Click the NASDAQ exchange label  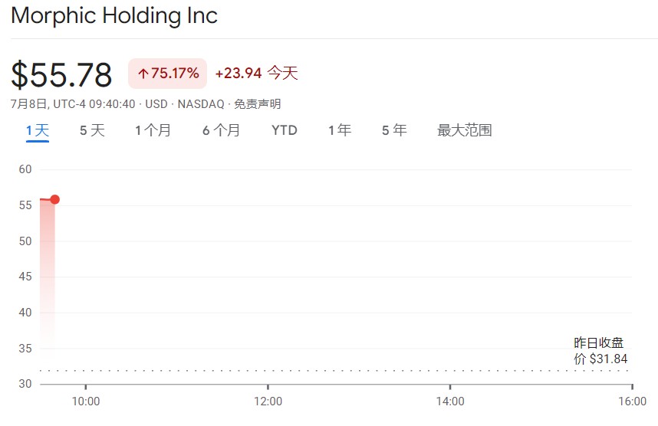201,104
